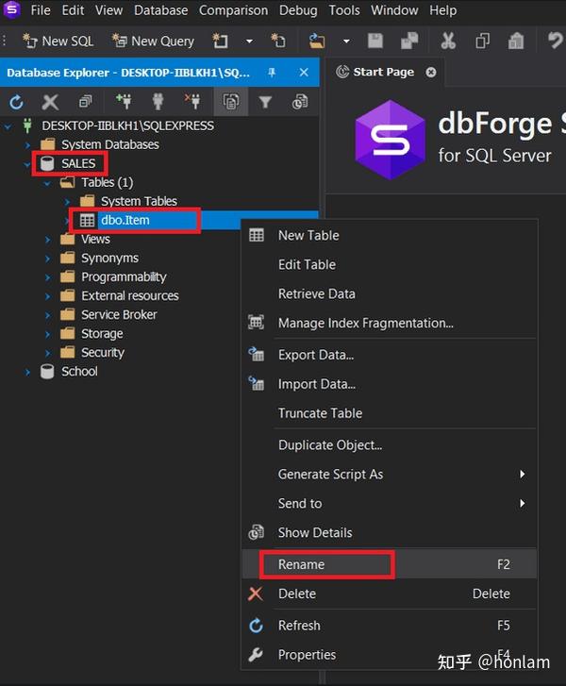
Task: Click the Save icon in toolbar
Action: coord(375,42)
